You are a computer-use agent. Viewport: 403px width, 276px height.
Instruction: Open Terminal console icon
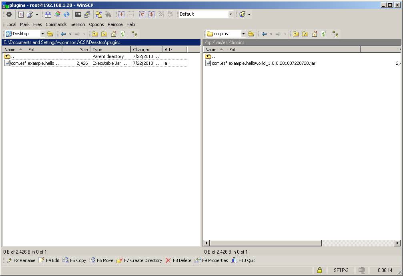coord(78,14)
